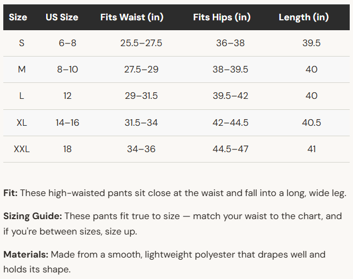Click the 44.5–47 hips value
The width and height of the screenshot is (353, 279).
pyautogui.click(x=230, y=149)
